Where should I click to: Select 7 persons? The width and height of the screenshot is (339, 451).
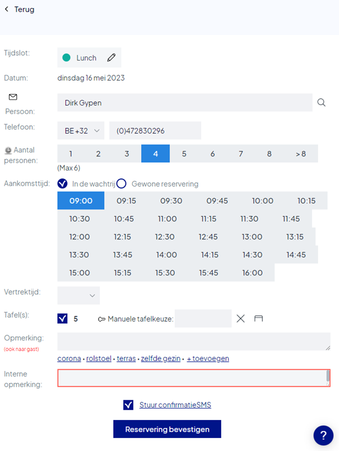(x=241, y=154)
